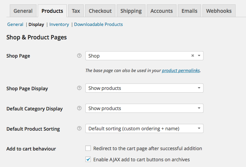This screenshot has width=246, height=167.
Task: Expand the Default Product Sorting dropdown
Action: pos(144,129)
